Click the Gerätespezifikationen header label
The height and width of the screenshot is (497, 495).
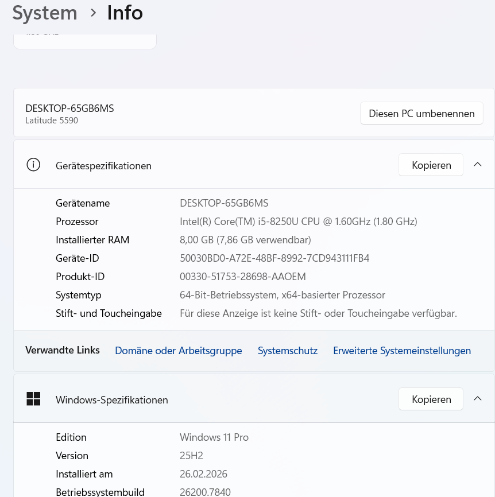[103, 166]
